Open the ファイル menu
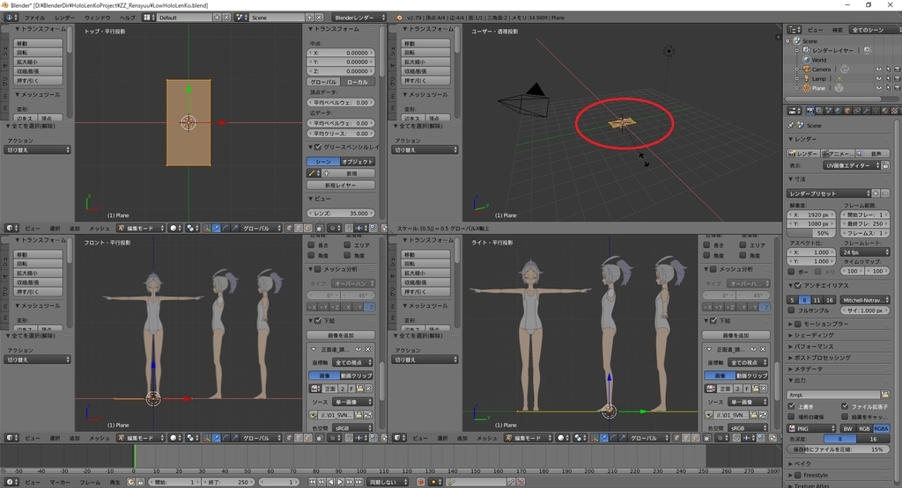902x488 pixels. point(34,18)
